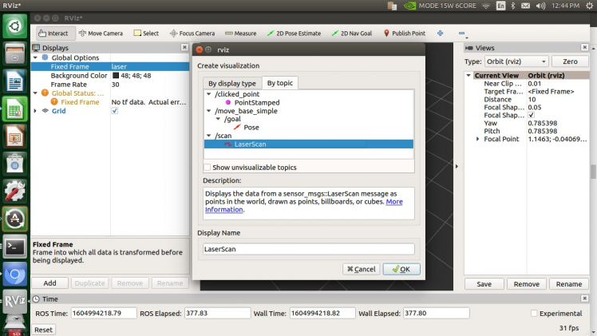Open the Software Updater dock icon
Image resolution: width=597 pixels, height=336 pixels.
pos(15,219)
